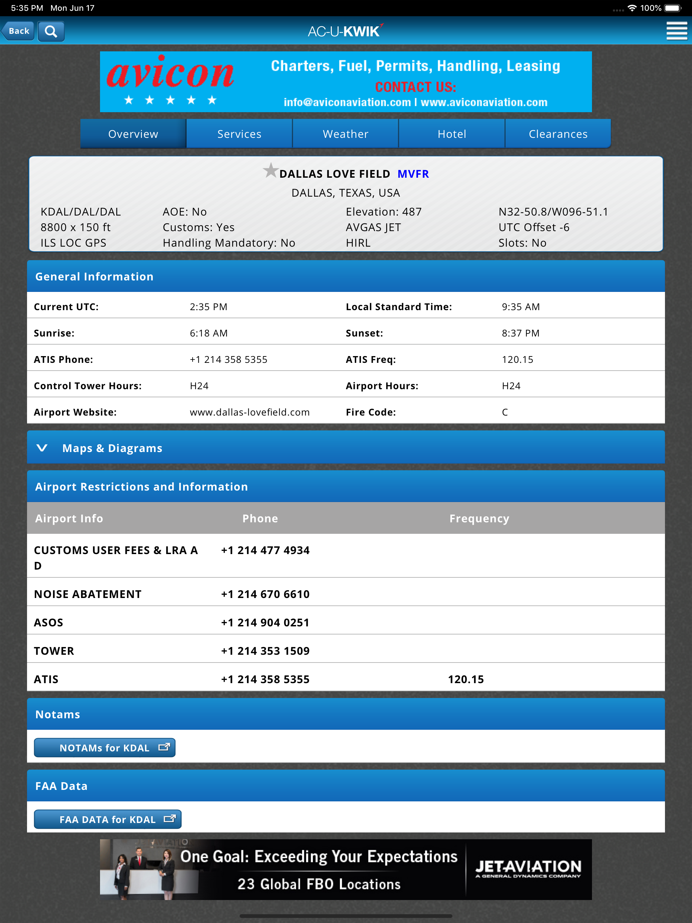Tap the Wi-Fi status icon
The image size is (692, 923).
(632, 8)
